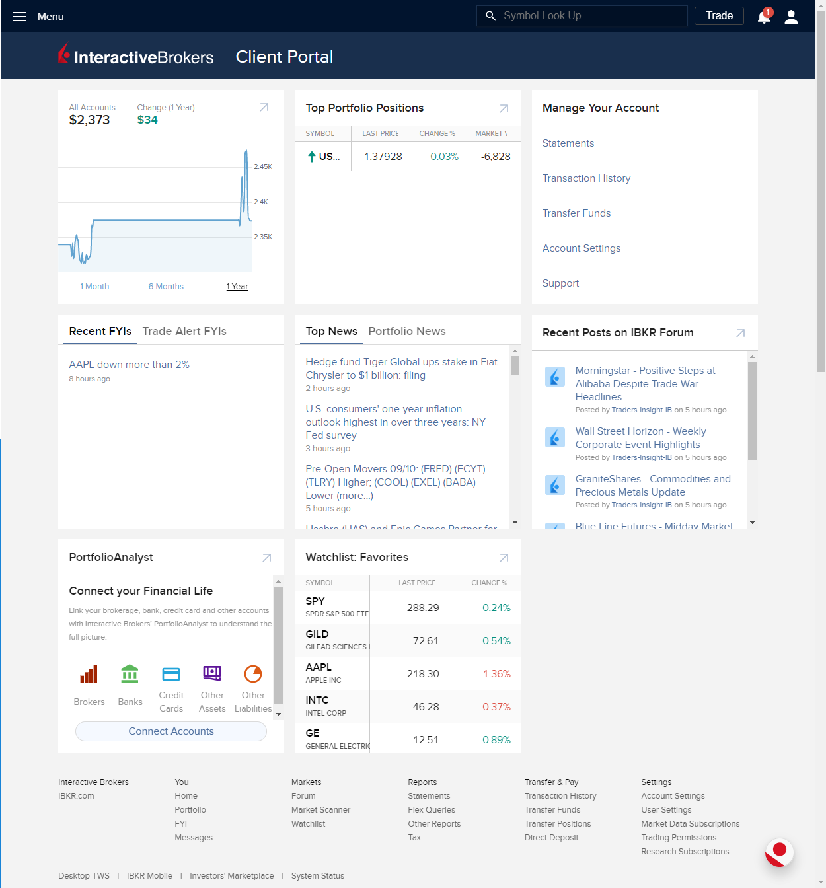
Task: Expand the Top Portfolio Positions panel
Action: [x=504, y=108]
